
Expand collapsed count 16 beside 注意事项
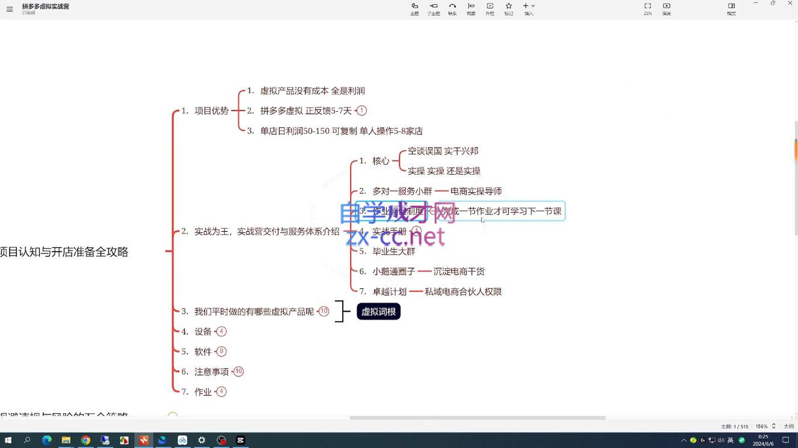pos(239,371)
